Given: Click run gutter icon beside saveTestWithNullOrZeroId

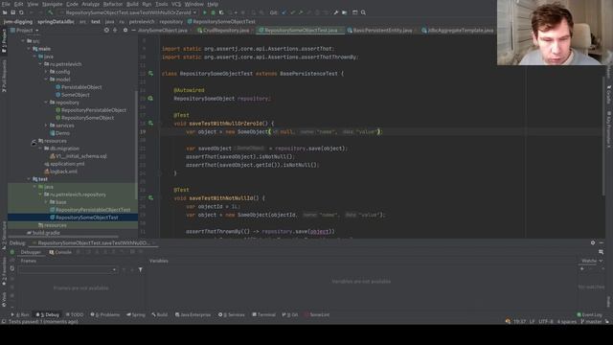Looking at the screenshot, I should point(150,124).
